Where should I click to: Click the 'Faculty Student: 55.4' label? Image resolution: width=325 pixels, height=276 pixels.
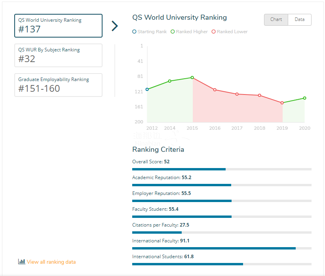click(155, 209)
